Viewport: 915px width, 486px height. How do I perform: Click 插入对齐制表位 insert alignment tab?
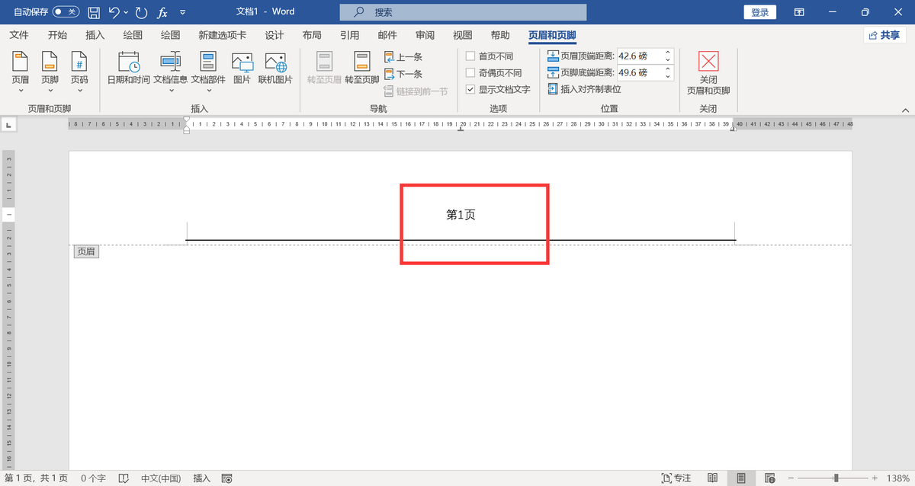coord(585,89)
